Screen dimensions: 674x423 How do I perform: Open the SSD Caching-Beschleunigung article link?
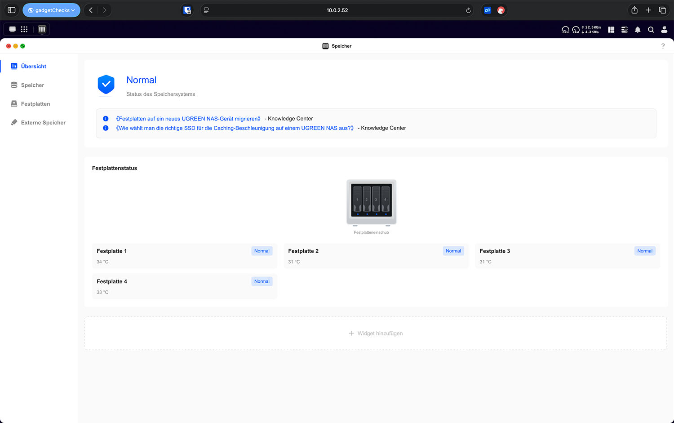pos(235,128)
